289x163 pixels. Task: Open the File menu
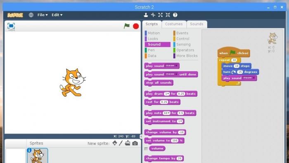coord(43,15)
